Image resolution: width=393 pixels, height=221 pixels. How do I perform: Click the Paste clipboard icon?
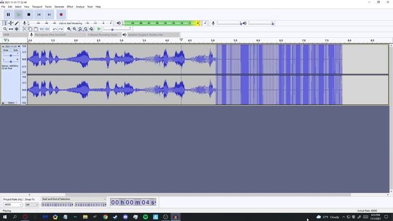36,29
